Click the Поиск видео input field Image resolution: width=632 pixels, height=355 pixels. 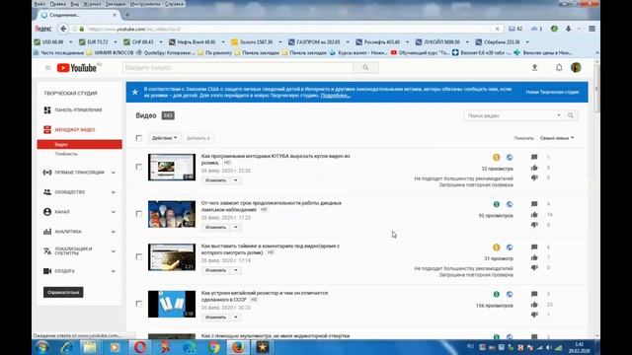[x=510, y=115]
